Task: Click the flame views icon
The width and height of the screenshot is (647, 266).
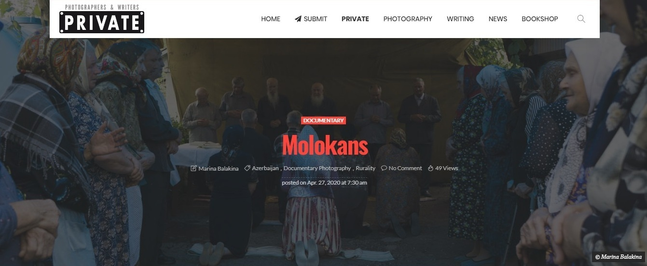Action: coord(430,168)
